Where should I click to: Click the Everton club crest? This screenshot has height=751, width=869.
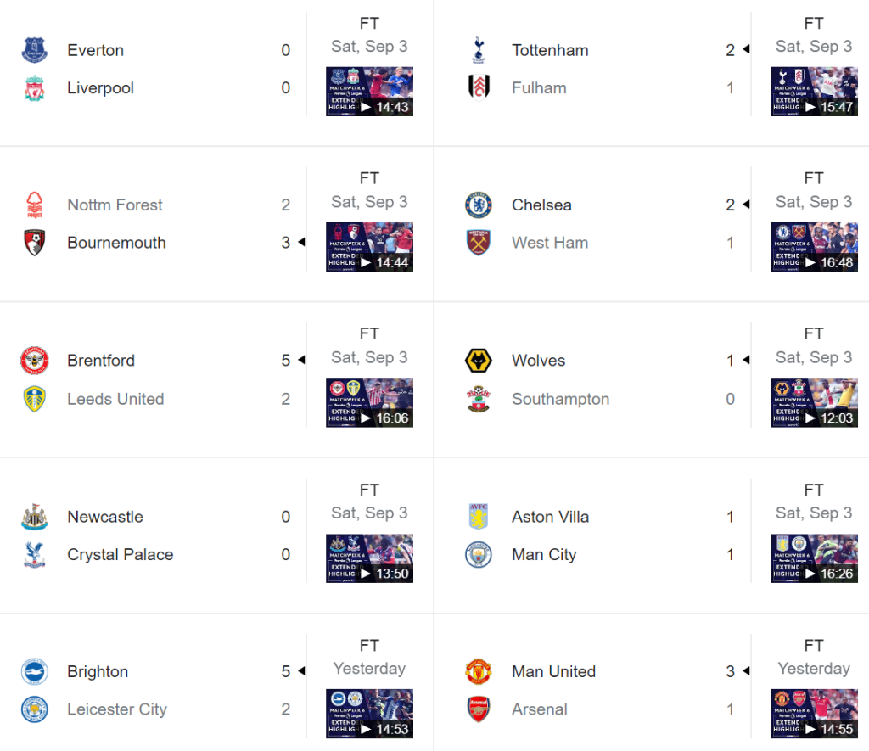[x=35, y=50]
